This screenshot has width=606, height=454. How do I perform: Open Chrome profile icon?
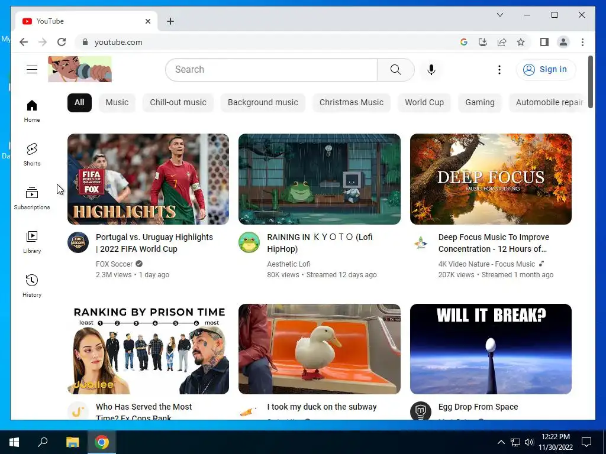click(563, 42)
